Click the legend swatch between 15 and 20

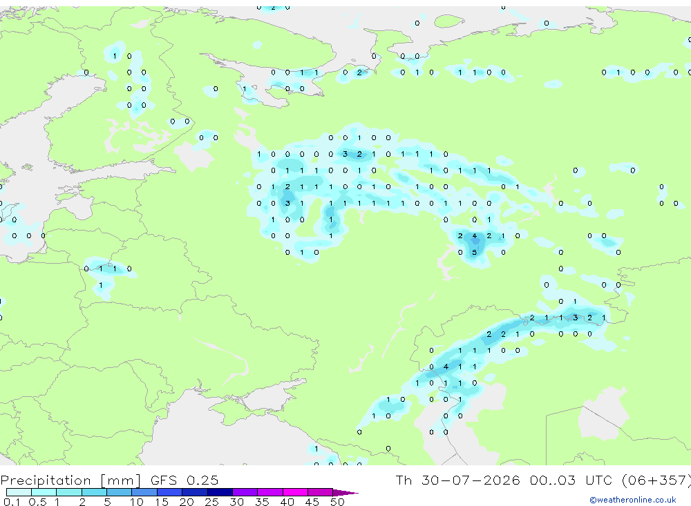click(170, 492)
